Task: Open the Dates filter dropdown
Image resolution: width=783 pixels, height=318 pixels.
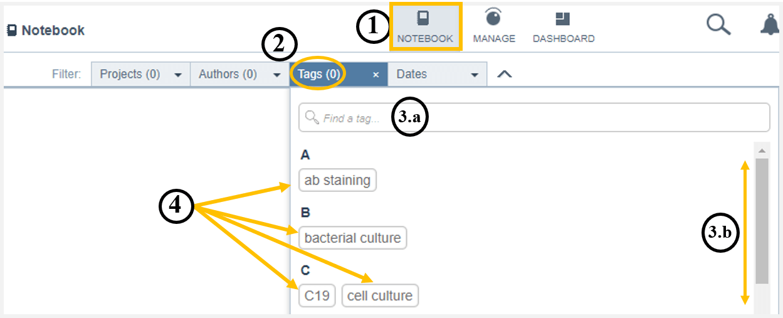Action: coord(438,74)
